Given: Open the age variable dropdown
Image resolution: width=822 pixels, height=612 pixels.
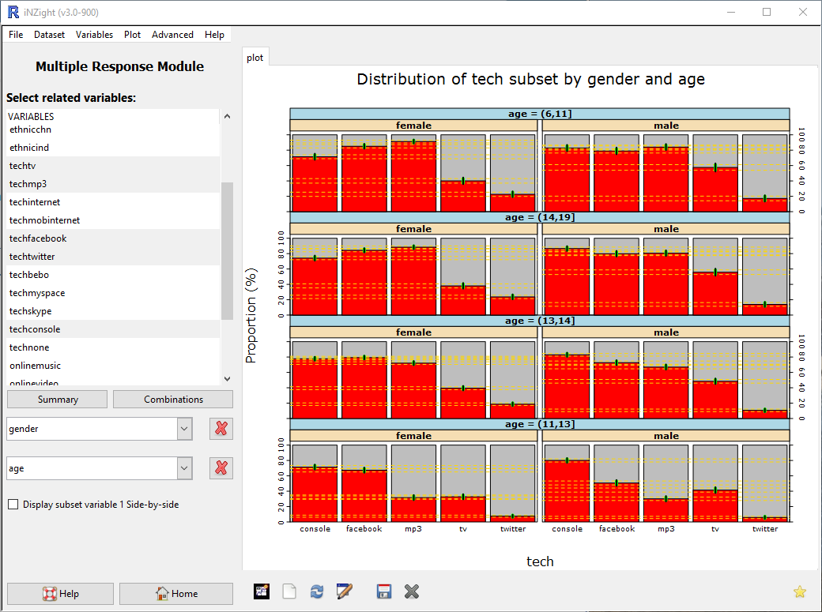Looking at the screenshot, I should click(184, 467).
